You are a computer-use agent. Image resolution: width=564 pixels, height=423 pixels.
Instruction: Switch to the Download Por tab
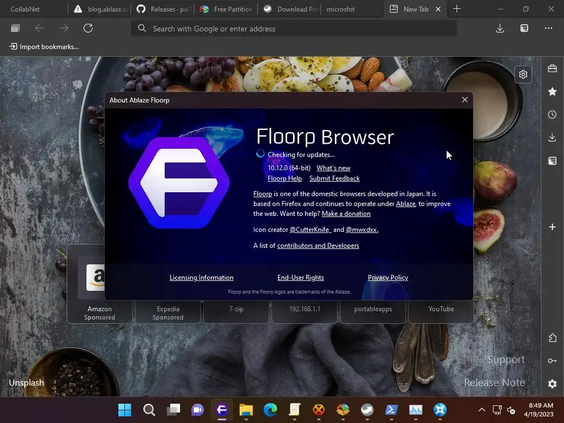coord(289,9)
